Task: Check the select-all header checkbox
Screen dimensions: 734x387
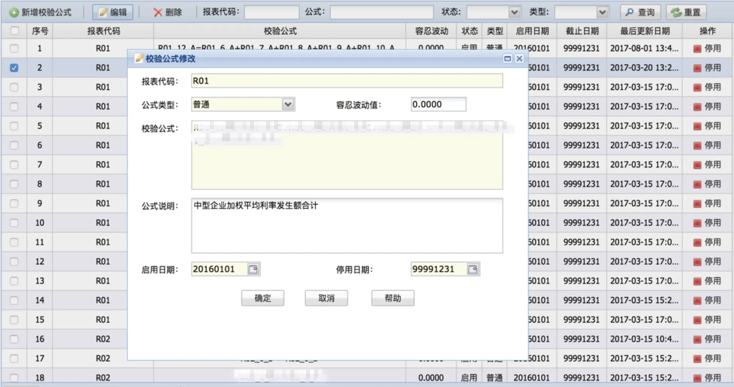Action: 14,30
